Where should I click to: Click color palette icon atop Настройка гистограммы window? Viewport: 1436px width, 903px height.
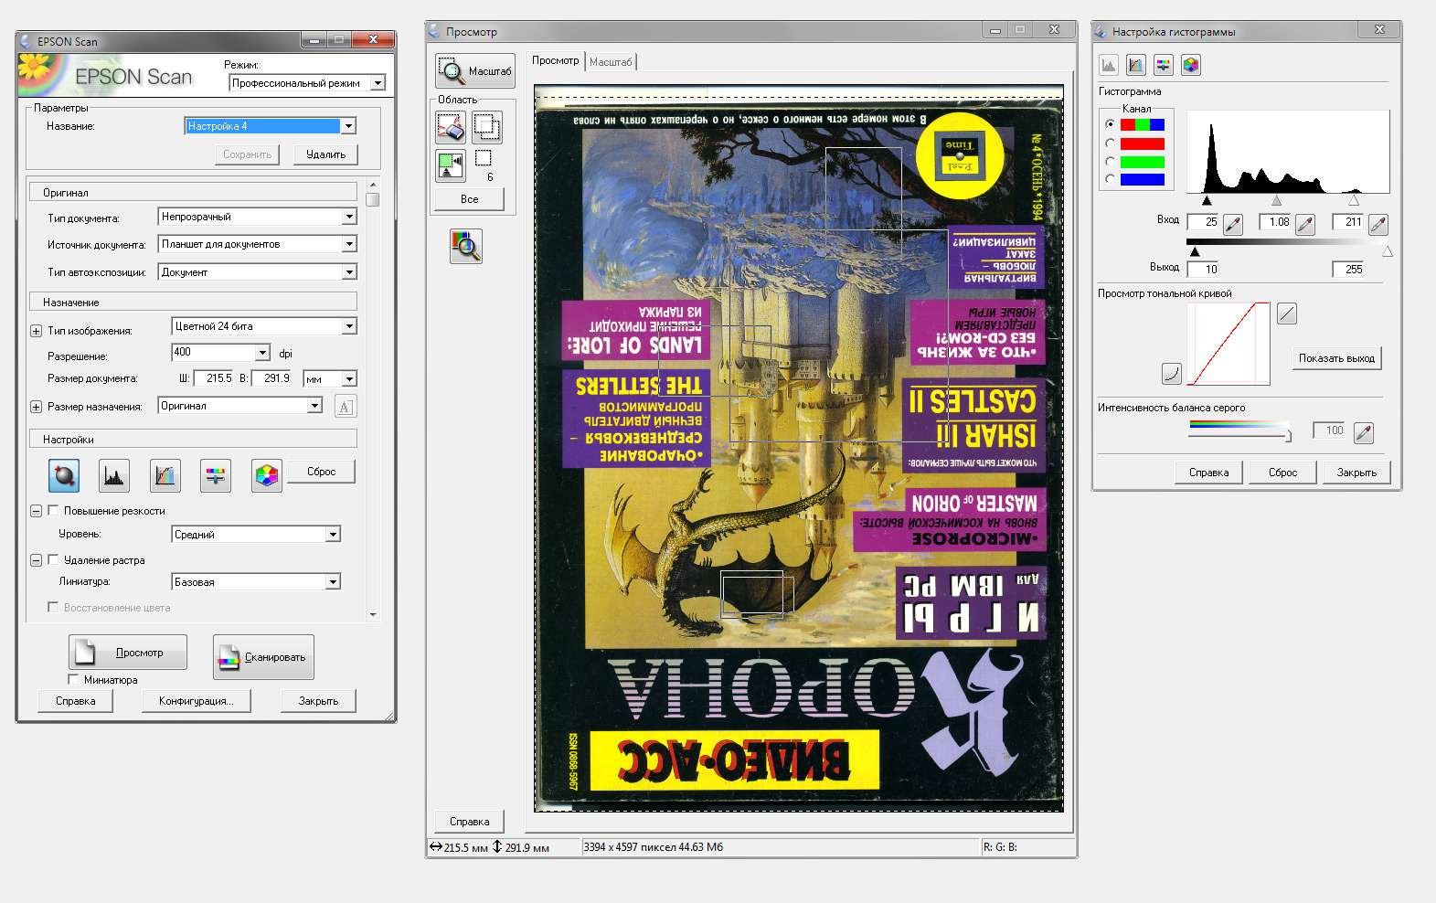click(1191, 65)
